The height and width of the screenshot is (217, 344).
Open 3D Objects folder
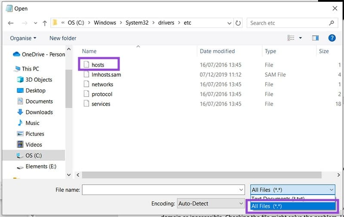pos(34,79)
